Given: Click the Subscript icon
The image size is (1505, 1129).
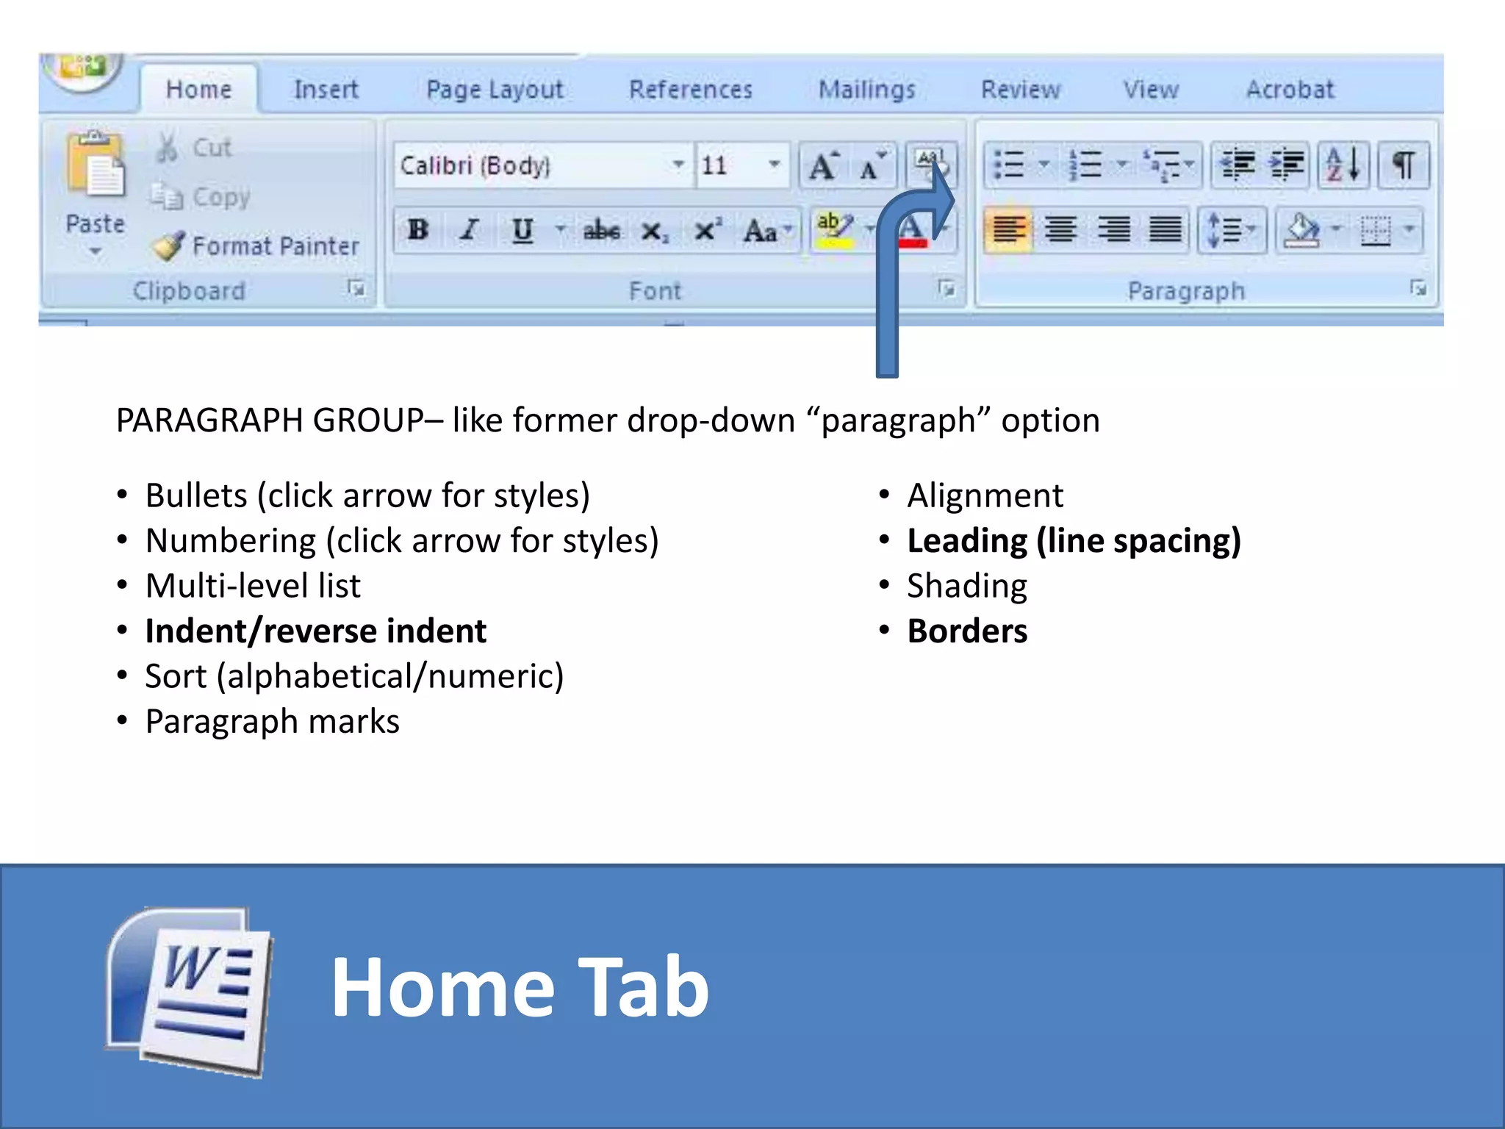Looking at the screenshot, I should click(x=653, y=232).
